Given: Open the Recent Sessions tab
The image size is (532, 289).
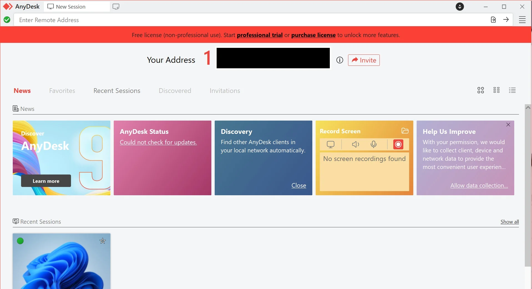Looking at the screenshot, I should pos(117,91).
